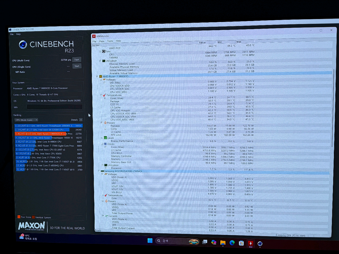The image size is (339, 254).
Task: Click the Utilization monitor icon
Action: point(103,61)
